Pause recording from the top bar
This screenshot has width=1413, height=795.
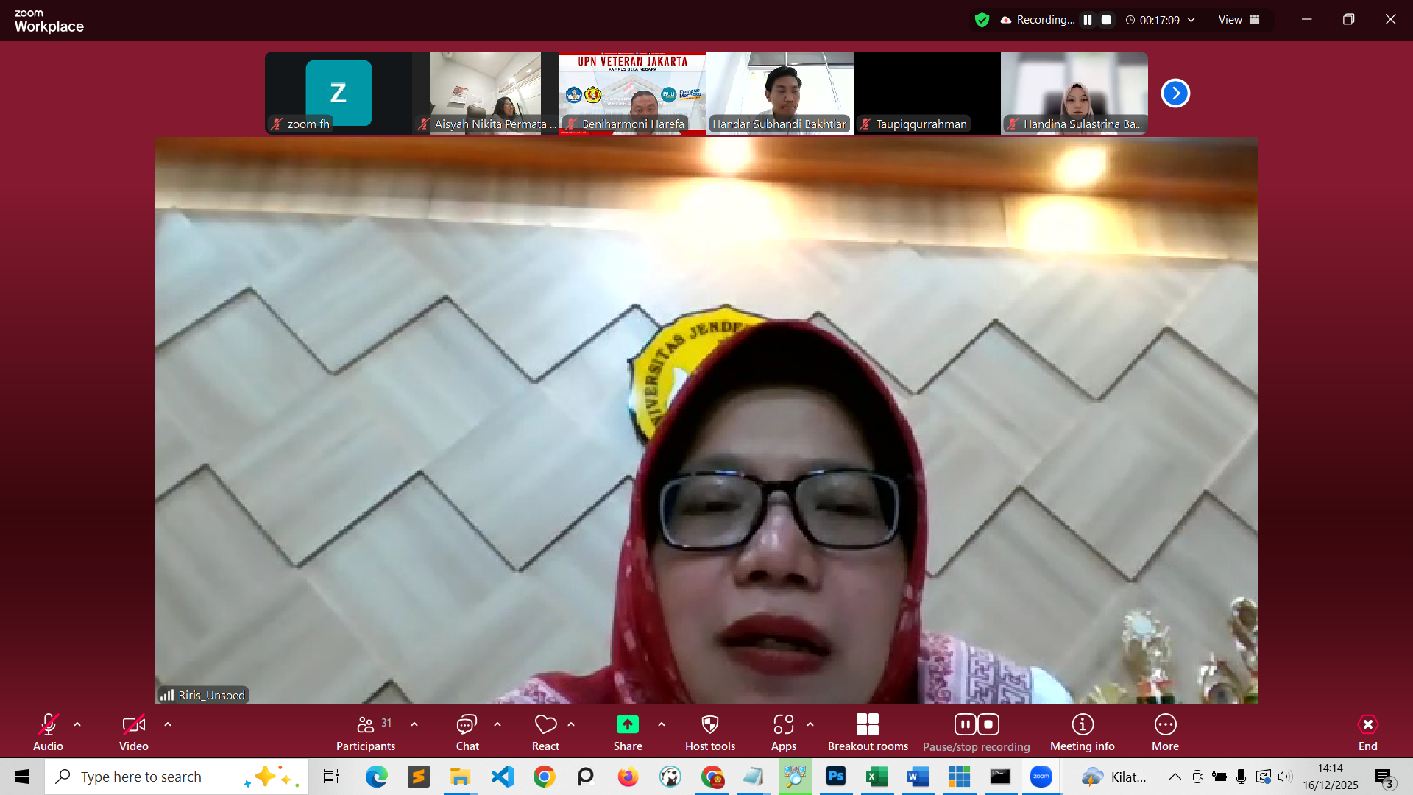click(1088, 20)
